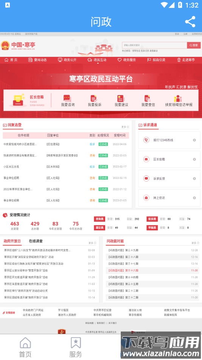Focus the search keyword input field

point(155,45)
